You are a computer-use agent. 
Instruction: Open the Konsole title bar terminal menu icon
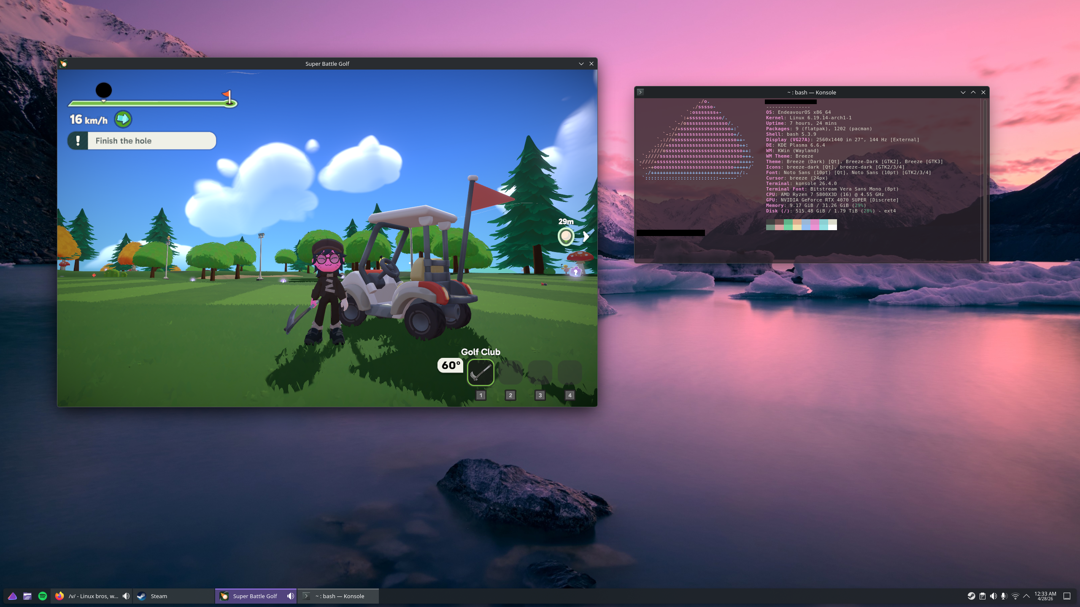point(640,92)
